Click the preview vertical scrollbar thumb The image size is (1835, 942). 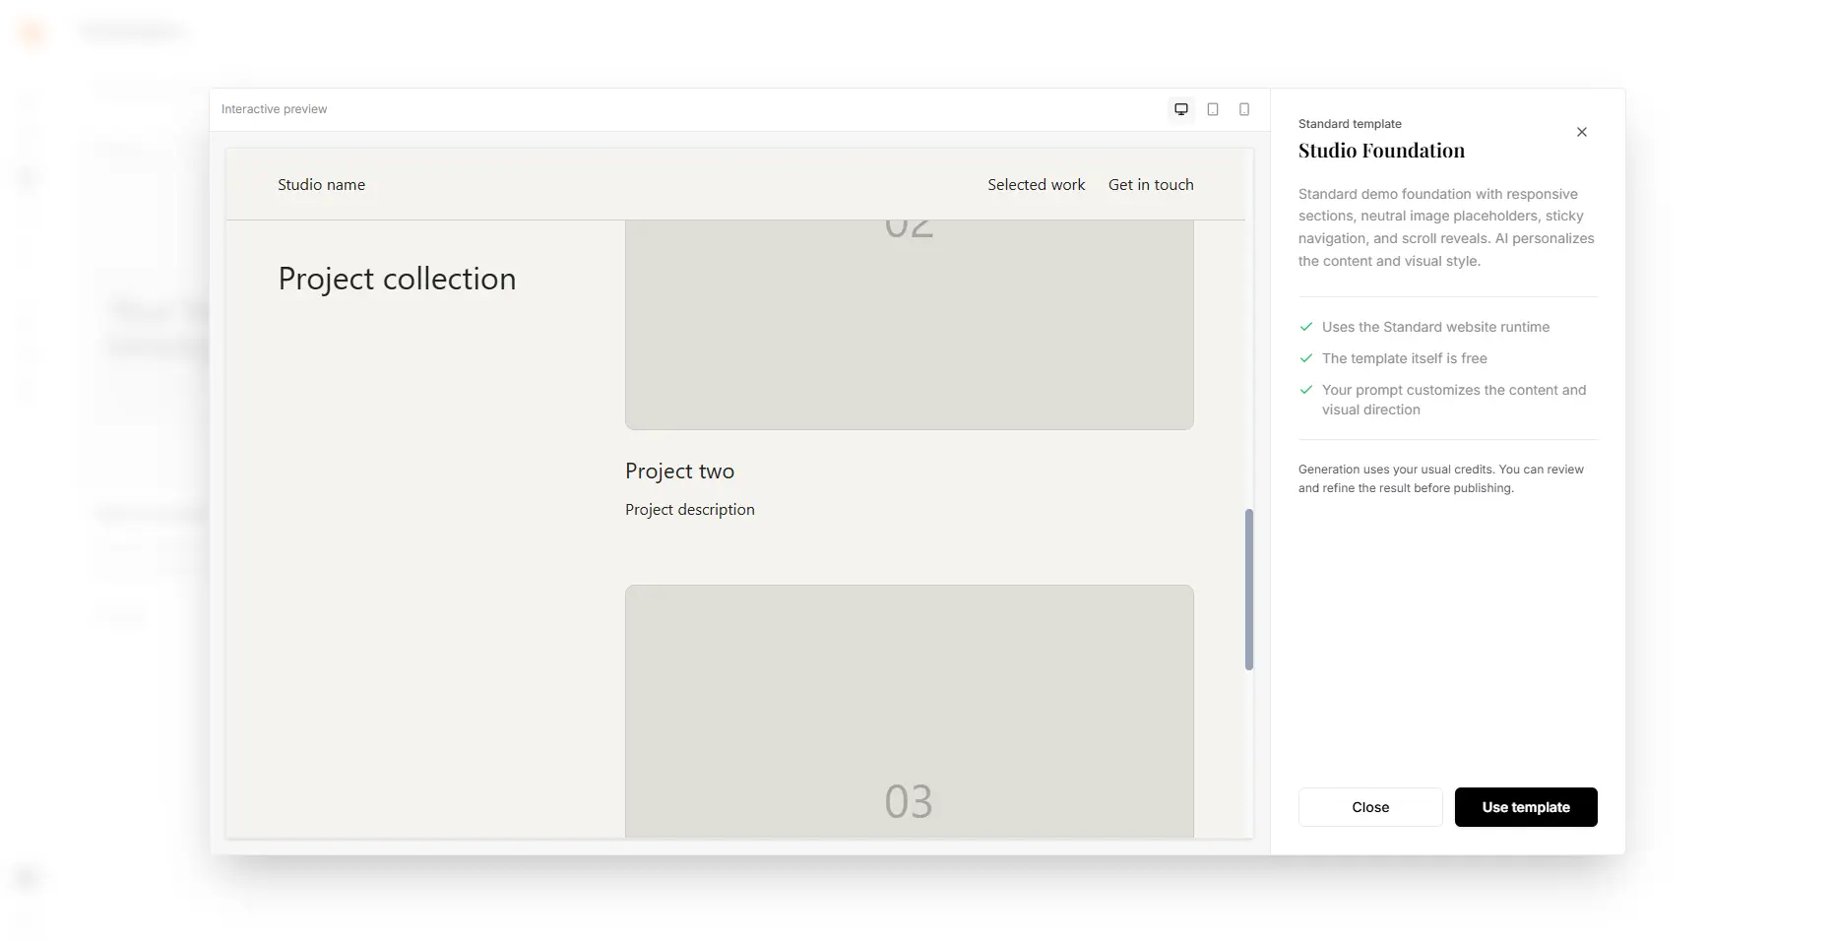(x=1249, y=590)
